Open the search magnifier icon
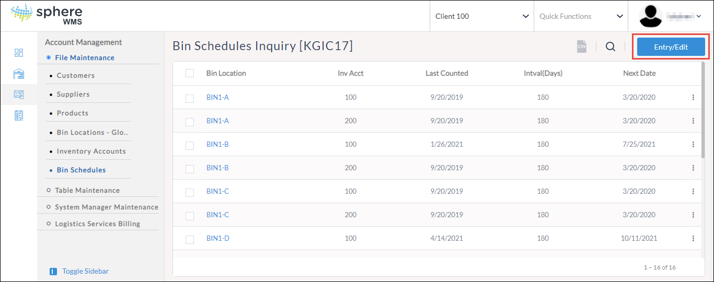 pos(611,46)
